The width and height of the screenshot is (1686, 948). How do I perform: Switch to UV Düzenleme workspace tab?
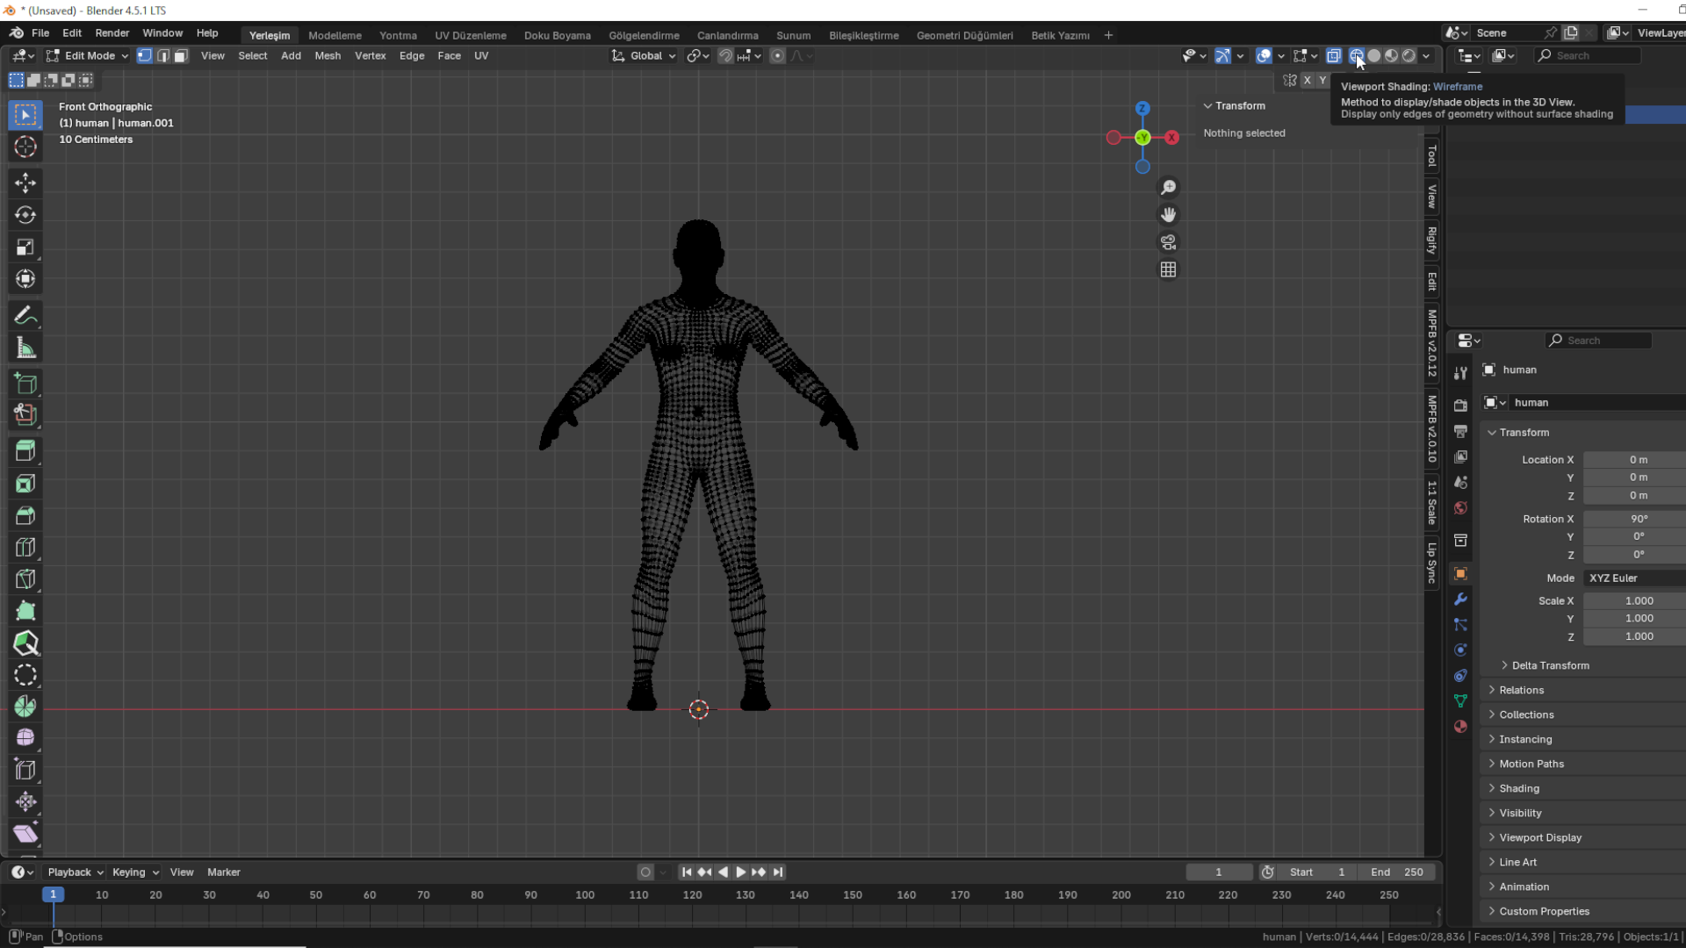coord(470,35)
